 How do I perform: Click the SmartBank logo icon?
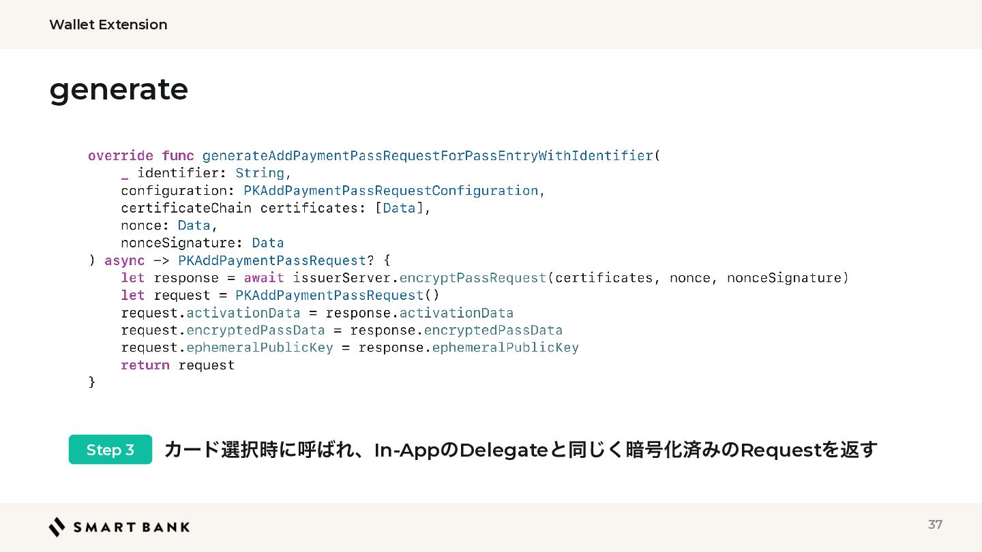(57, 527)
